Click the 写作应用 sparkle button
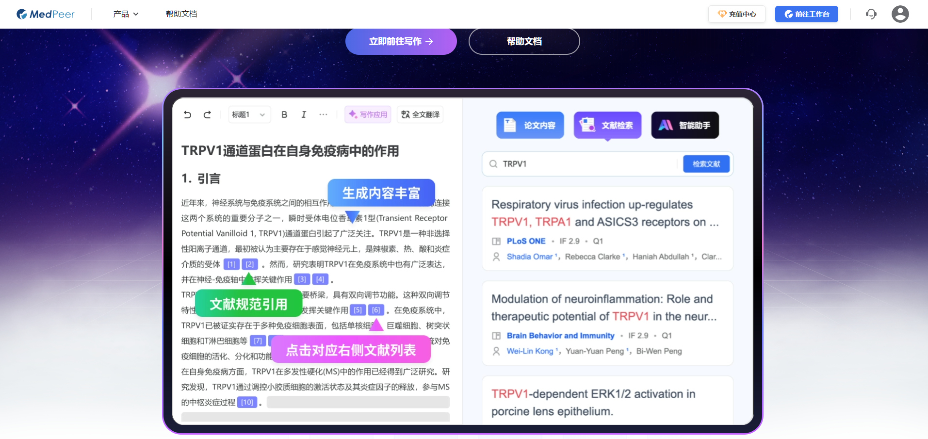The width and height of the screenshot is (928, 439). [368, 114]
